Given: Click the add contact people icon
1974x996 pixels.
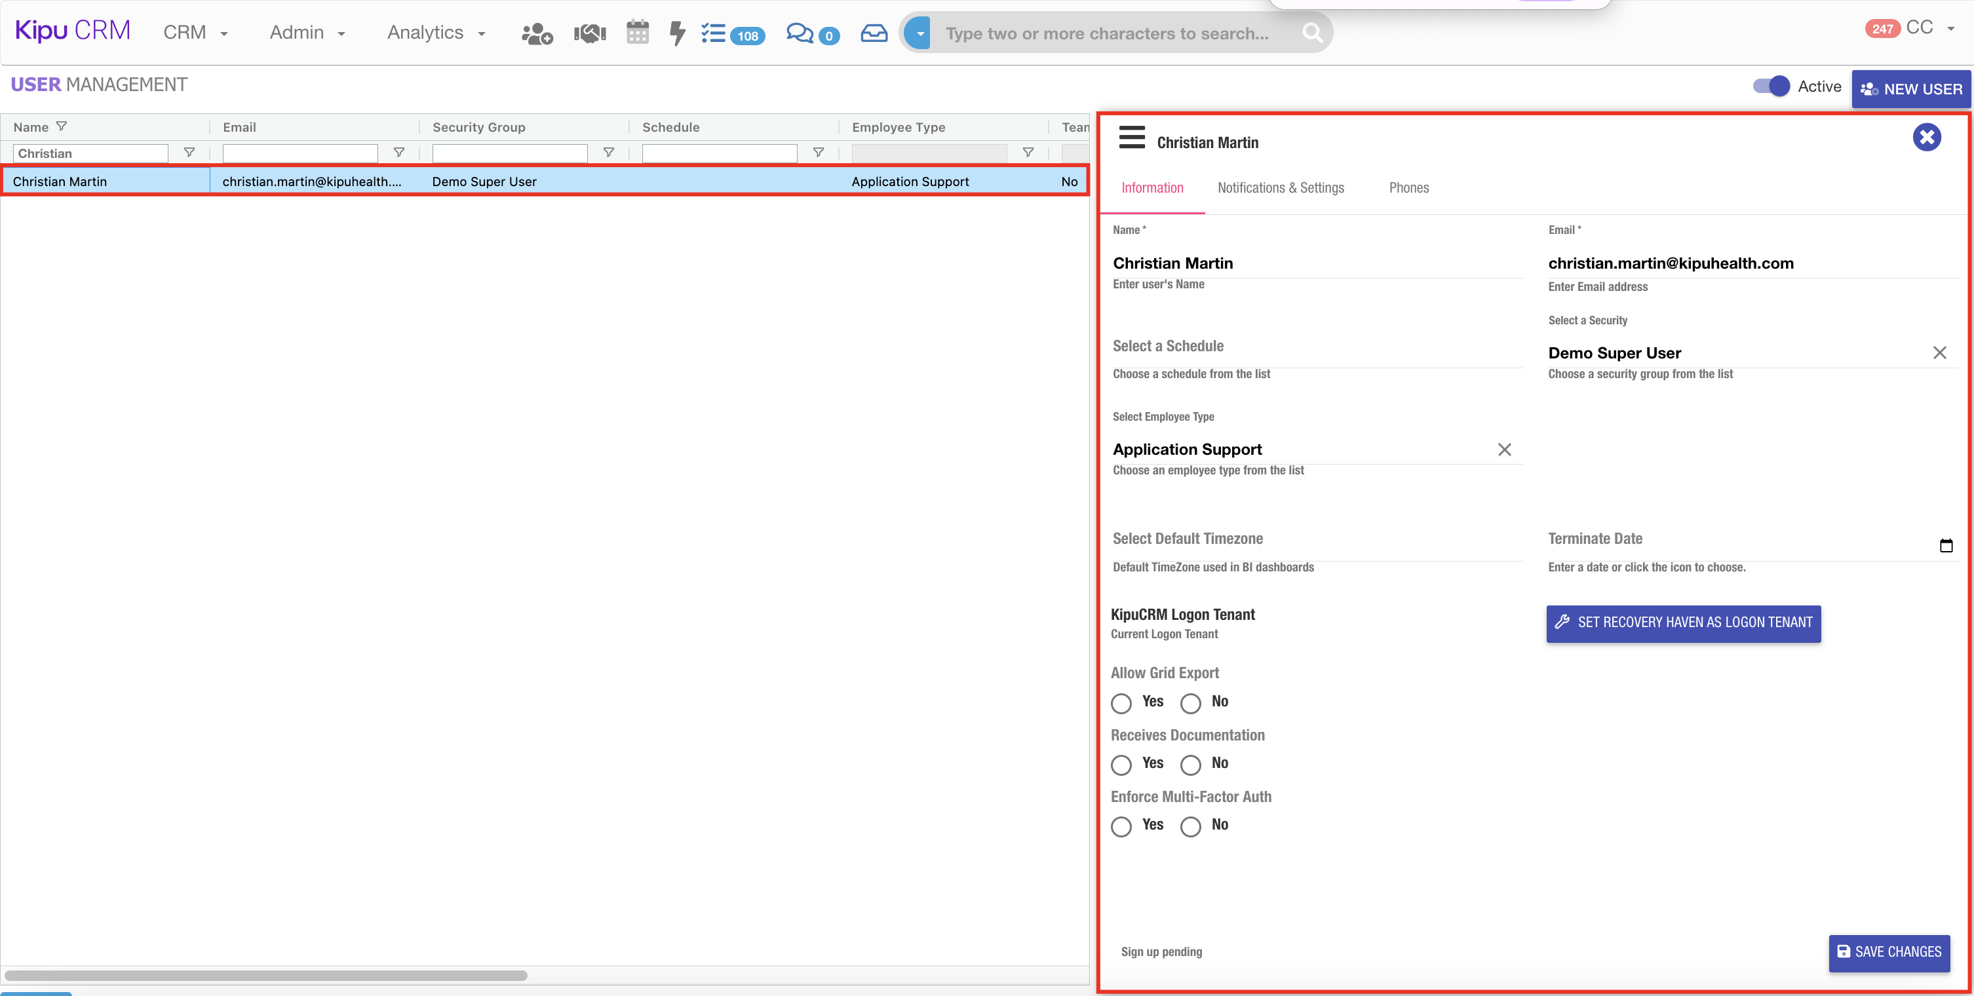Looking at the screenshot, I should click(536, 33).
